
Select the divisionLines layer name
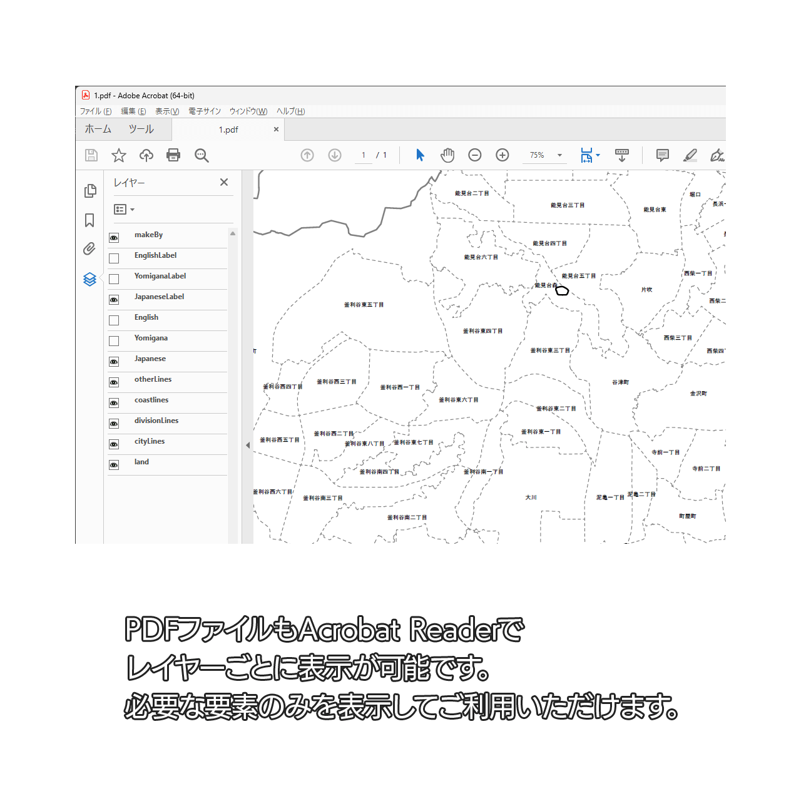pos(156,421)
